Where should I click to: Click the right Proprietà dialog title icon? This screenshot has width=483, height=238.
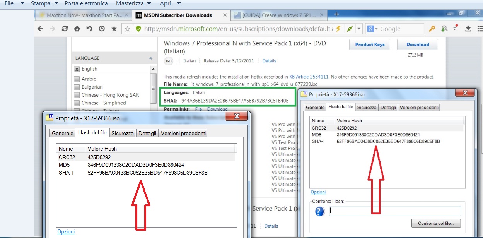[x=304, y=94]
